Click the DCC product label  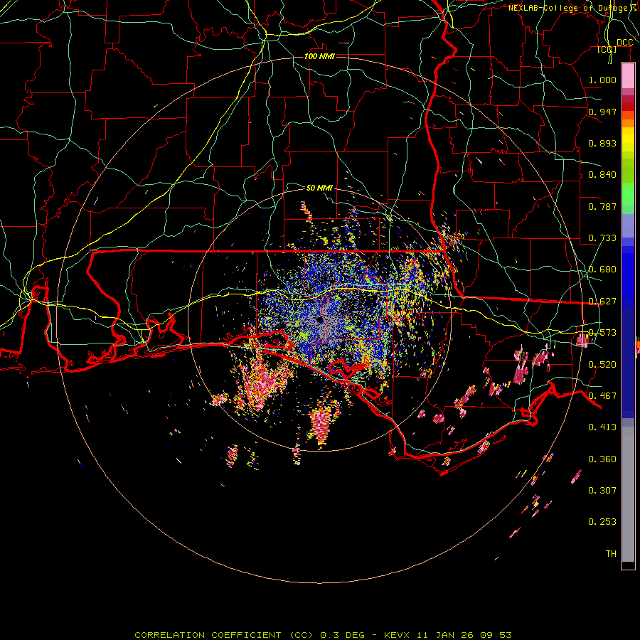tap(624, 43)
